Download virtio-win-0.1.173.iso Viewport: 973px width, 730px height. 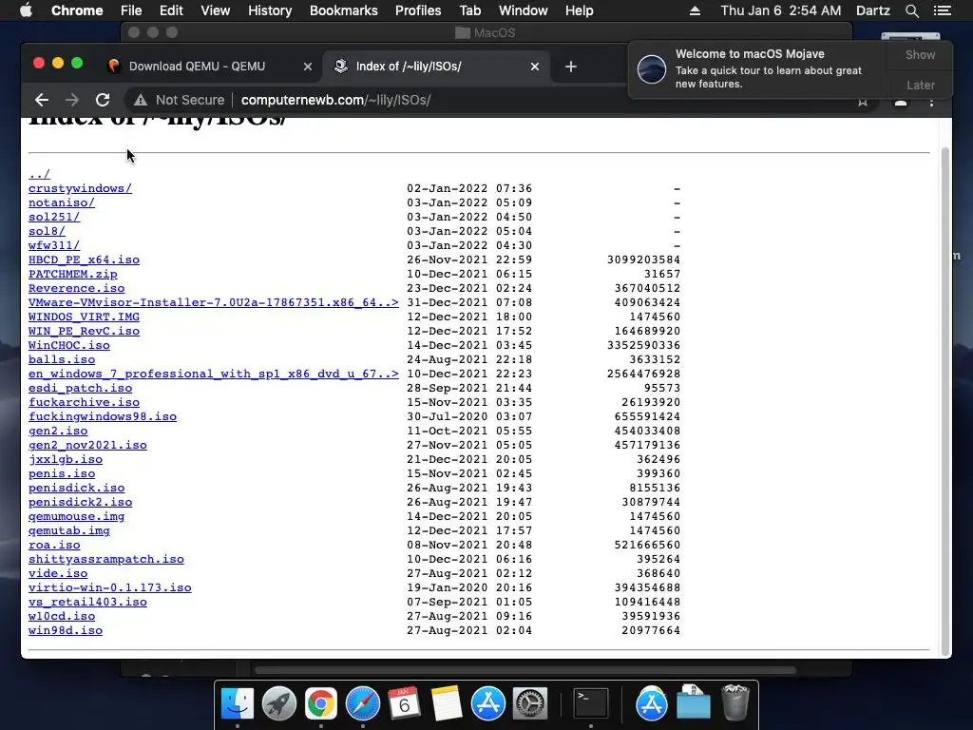coord(110,587)
